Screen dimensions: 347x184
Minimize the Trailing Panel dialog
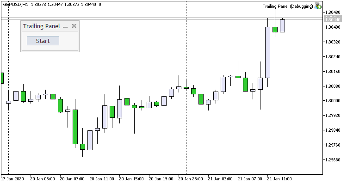[65, 26]
